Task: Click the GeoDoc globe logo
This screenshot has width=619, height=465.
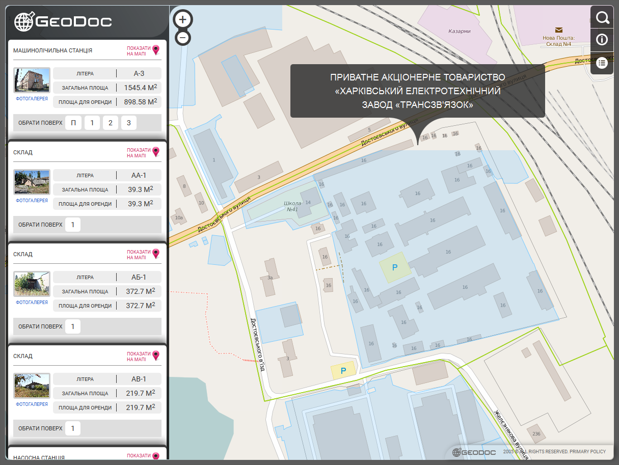Action: click(x=24, y=21)
